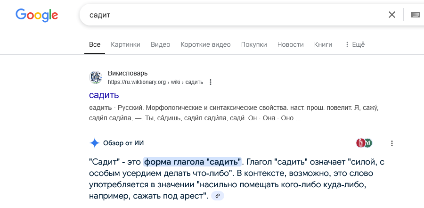Viewport: 424px width, 208px height.
Task: Open the "Видео" tab
Action: (160, 44)
